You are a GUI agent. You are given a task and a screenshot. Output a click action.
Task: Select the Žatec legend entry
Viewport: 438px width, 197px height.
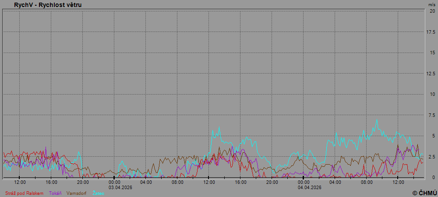[99, 193]
